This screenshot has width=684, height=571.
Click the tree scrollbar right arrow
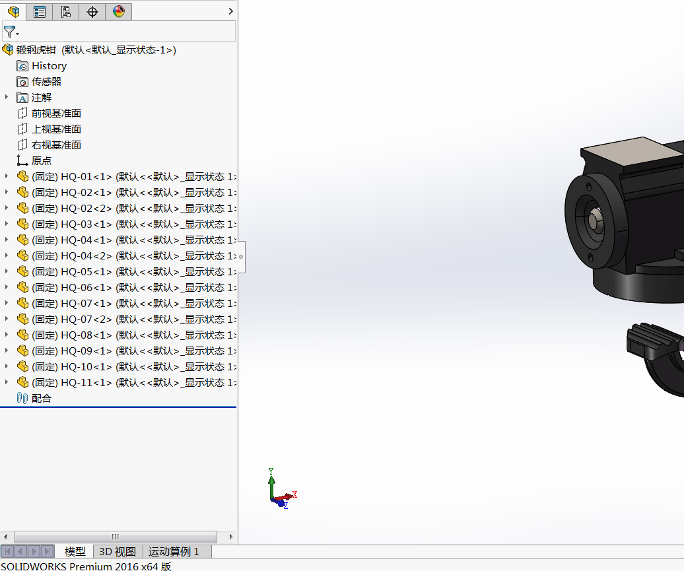[x=231, y=537]
